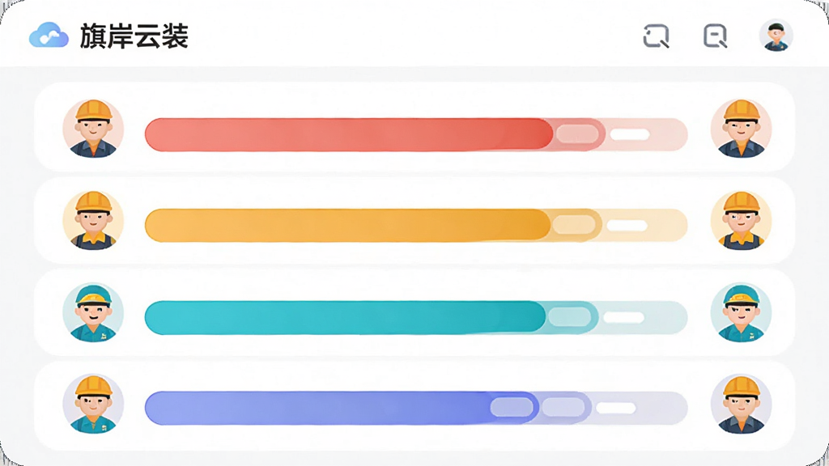Click the 旗岸云装 app title

pos(134,36)
